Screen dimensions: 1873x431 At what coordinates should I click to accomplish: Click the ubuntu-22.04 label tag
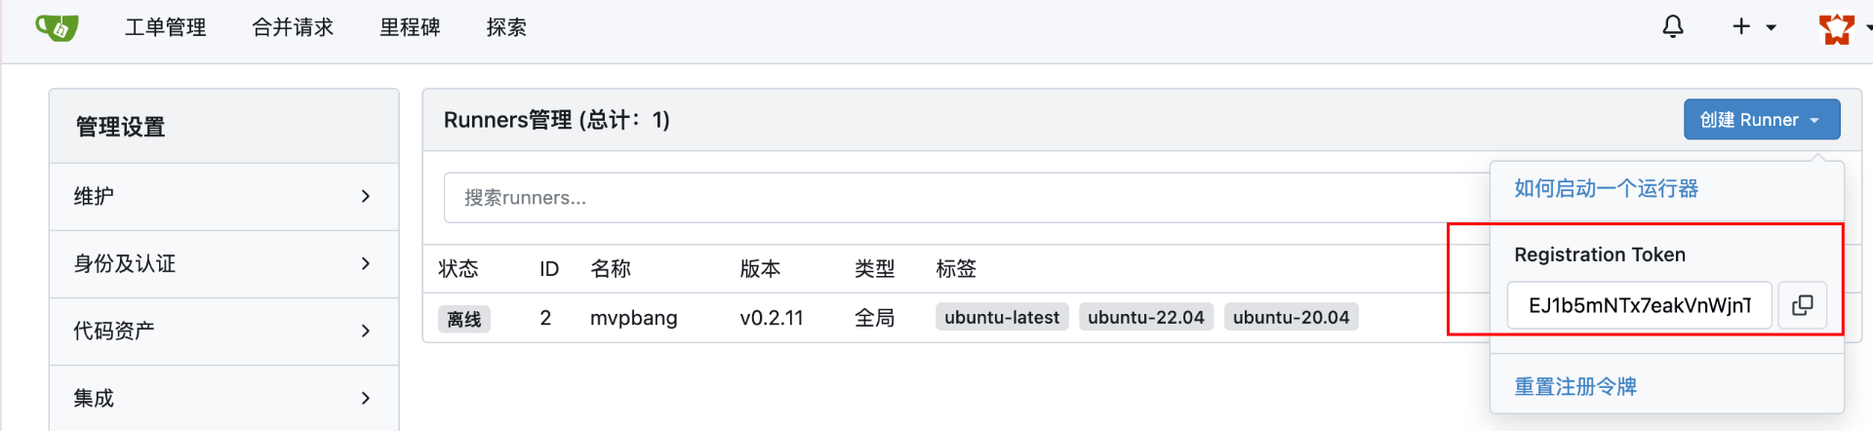point(1145,317)
